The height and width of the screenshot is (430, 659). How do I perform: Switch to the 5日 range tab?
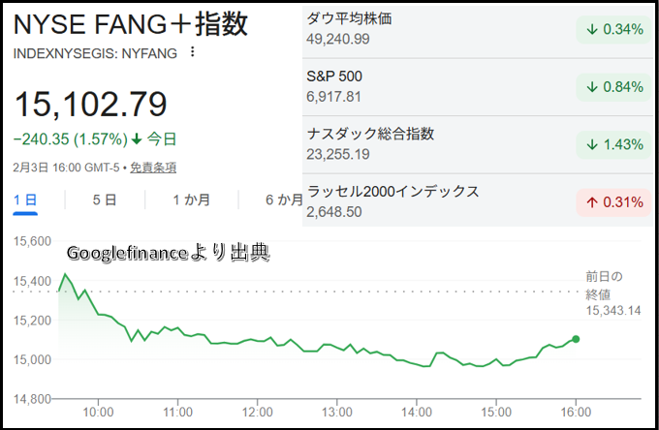[104, 200]
